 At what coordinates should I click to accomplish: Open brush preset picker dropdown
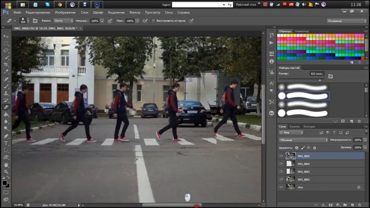click(x=28, y=21)
